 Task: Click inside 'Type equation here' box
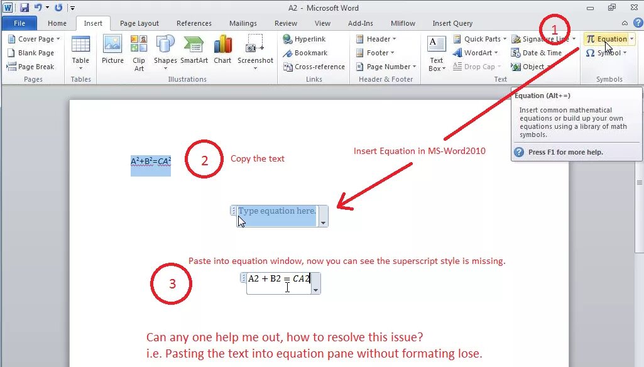[x=277, y=216]
